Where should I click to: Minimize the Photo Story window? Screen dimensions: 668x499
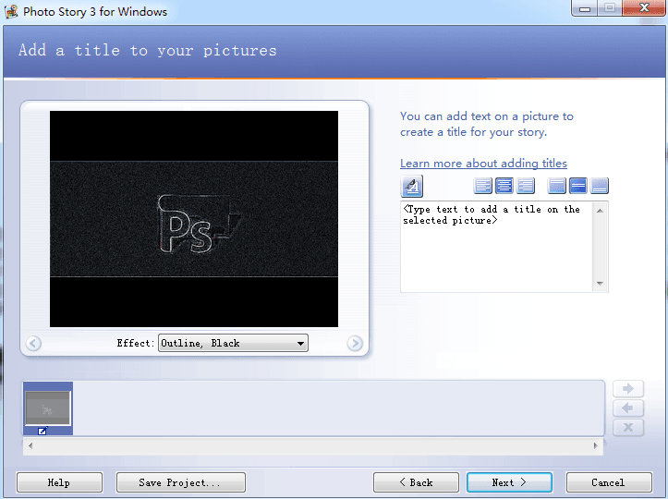point(585,8)
